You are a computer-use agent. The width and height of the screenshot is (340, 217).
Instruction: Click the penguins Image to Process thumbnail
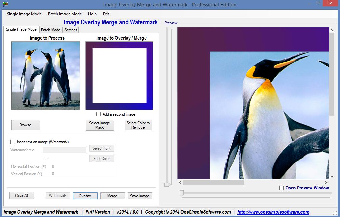click(46, 75)
